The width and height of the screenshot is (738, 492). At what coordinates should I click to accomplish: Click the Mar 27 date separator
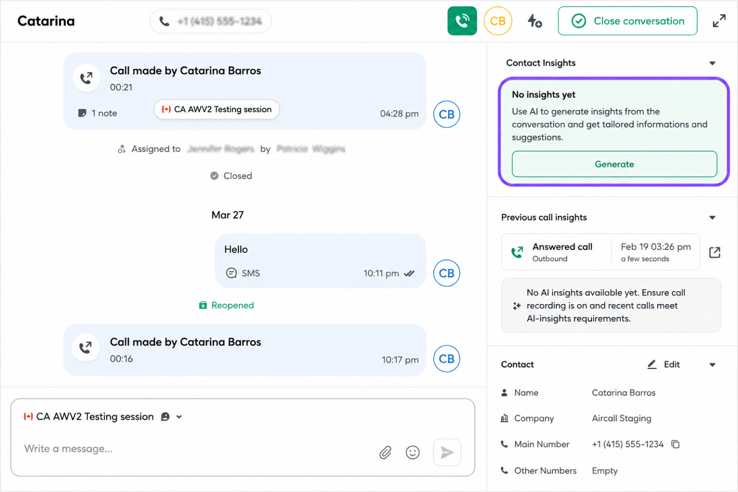227,215
